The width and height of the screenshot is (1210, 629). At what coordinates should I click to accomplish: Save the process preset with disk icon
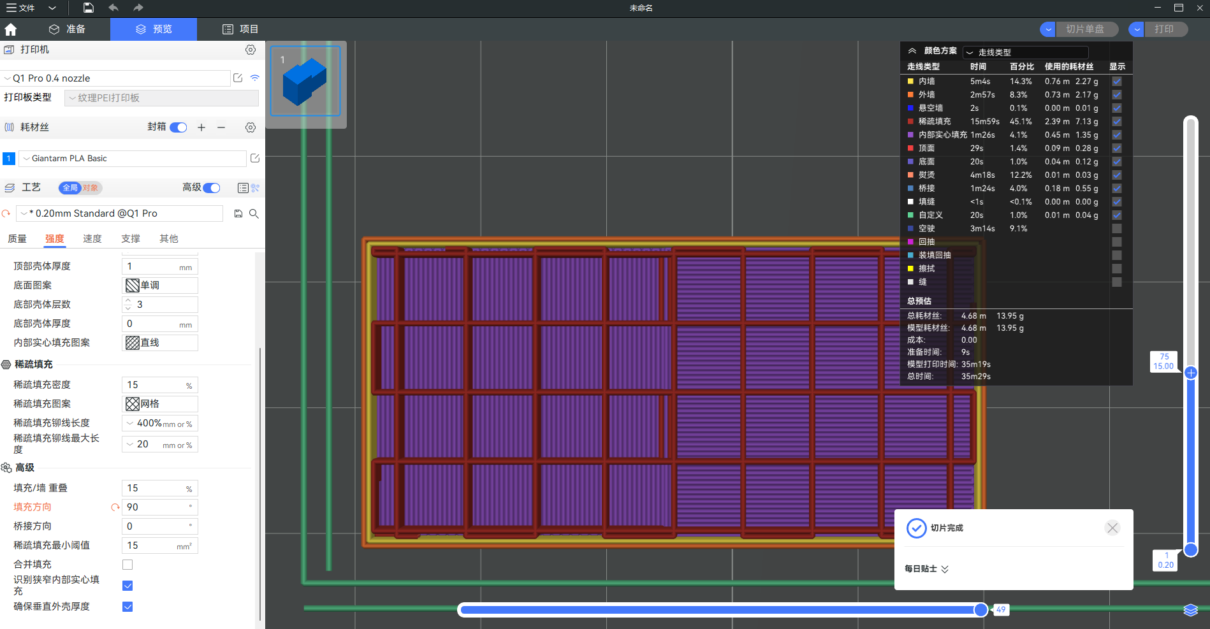click(x=238, y=213)
